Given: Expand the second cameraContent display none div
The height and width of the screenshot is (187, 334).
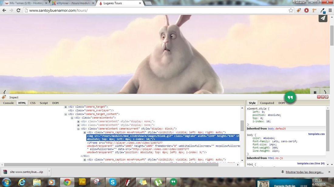Looking at the screenshot, I should pos(78,125).
